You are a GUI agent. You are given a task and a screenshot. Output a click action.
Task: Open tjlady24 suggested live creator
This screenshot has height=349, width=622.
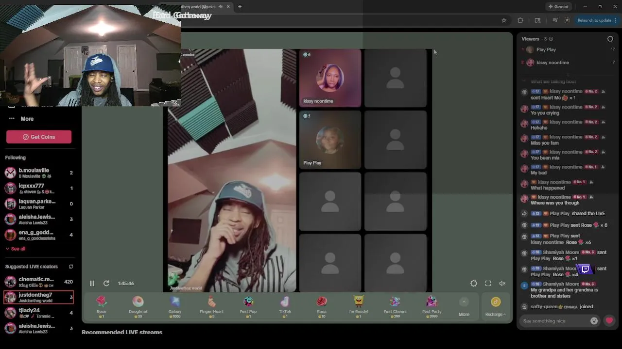39,313
